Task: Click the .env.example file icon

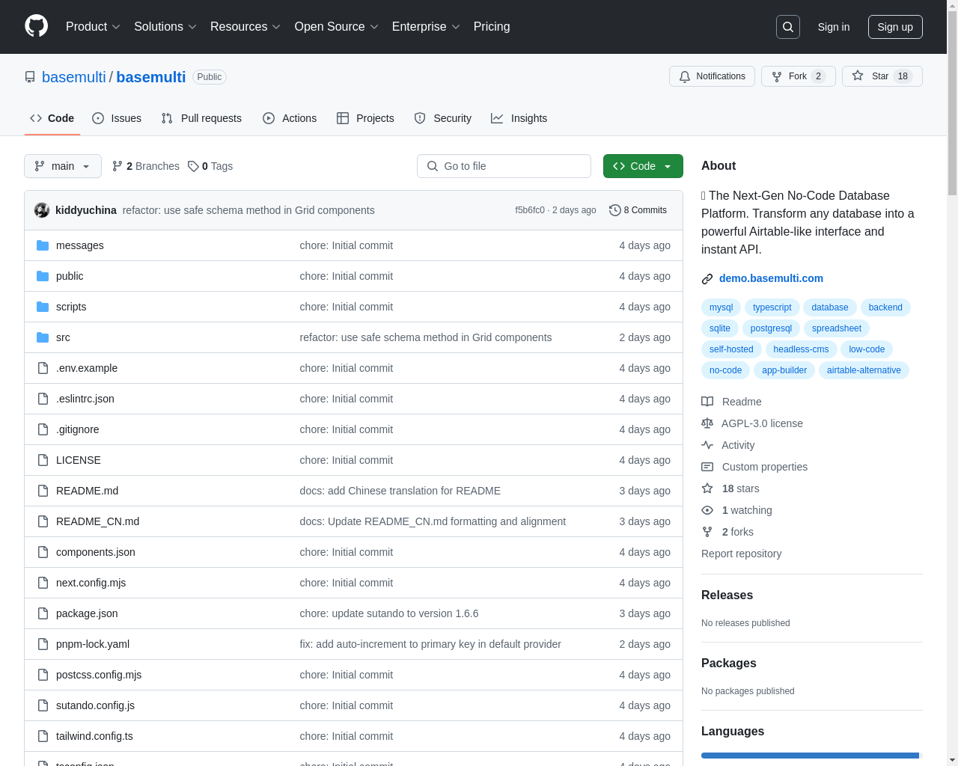Action: coord(43,368)
